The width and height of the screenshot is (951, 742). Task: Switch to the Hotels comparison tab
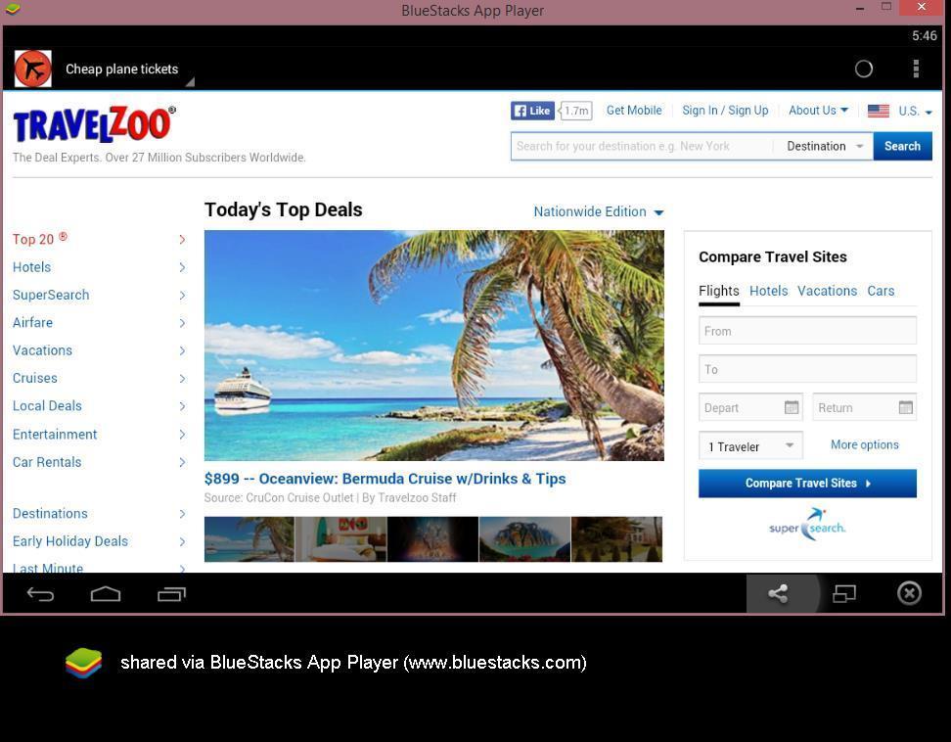pos(768,291)
